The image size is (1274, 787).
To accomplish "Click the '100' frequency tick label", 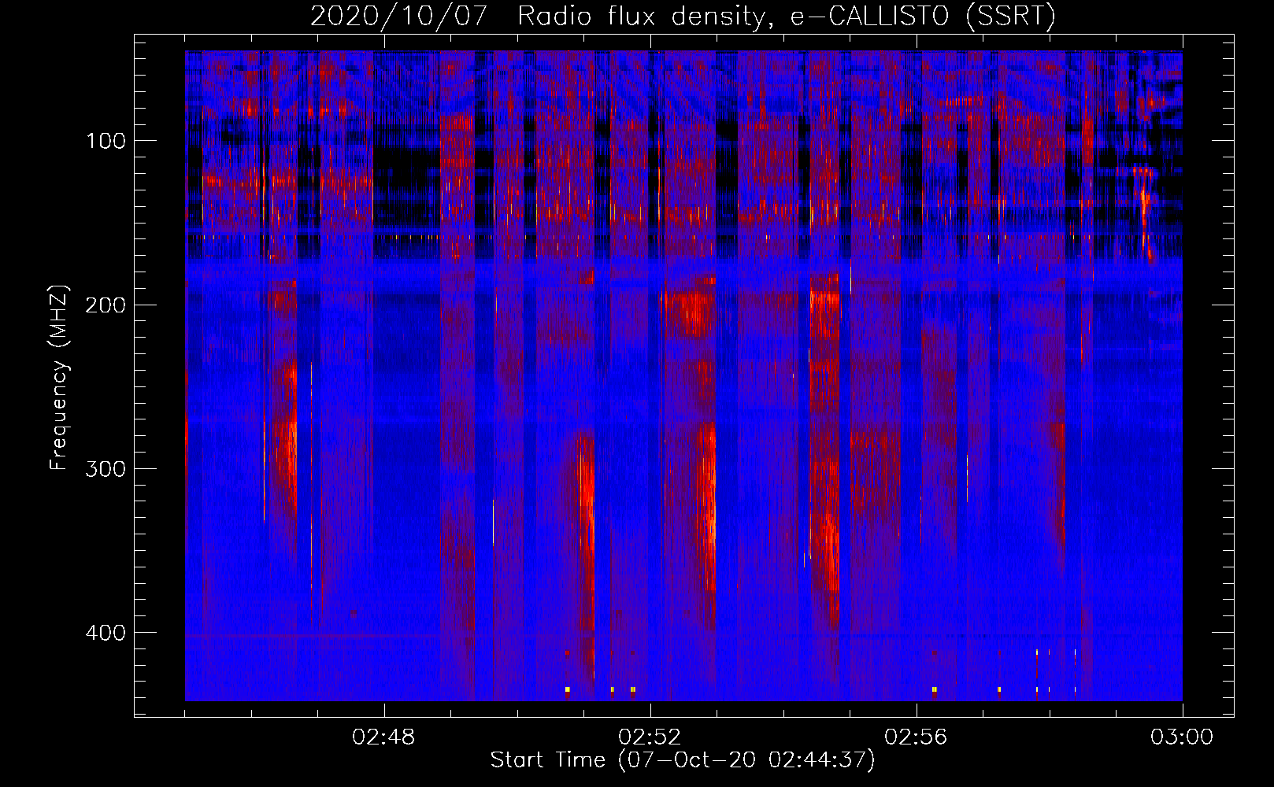I will pos(106,141).
